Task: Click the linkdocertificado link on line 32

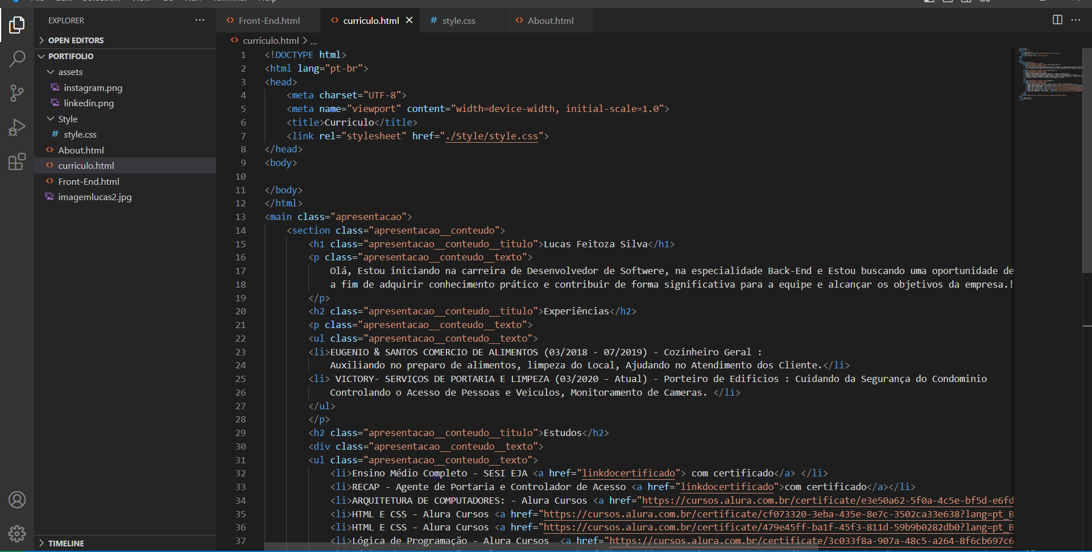Action: 628,473
